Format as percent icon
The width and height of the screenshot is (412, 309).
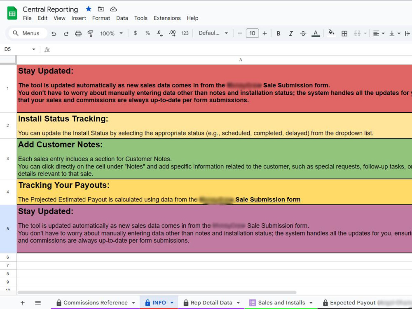coord(147,33)
